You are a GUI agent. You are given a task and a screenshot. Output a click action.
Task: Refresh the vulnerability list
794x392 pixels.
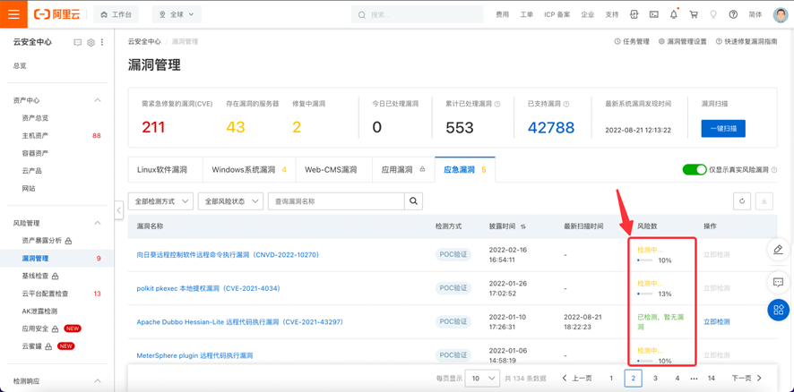tap(742, 200)
